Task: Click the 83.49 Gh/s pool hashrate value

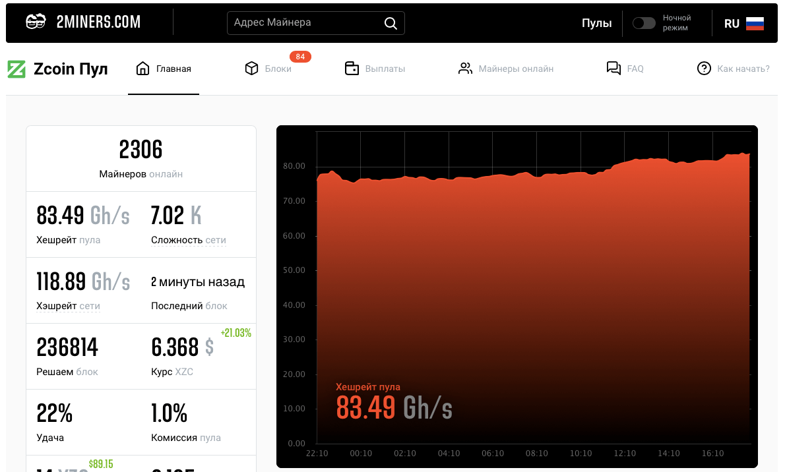Action: click(83, 216)
